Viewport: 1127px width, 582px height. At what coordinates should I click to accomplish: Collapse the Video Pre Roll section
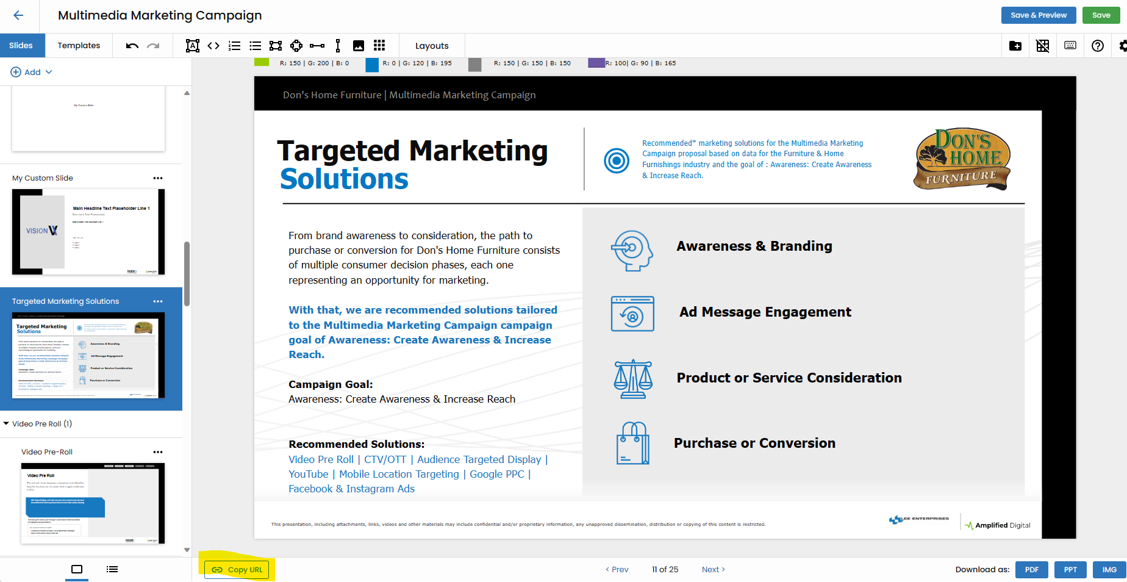click(x=6, y=423)
